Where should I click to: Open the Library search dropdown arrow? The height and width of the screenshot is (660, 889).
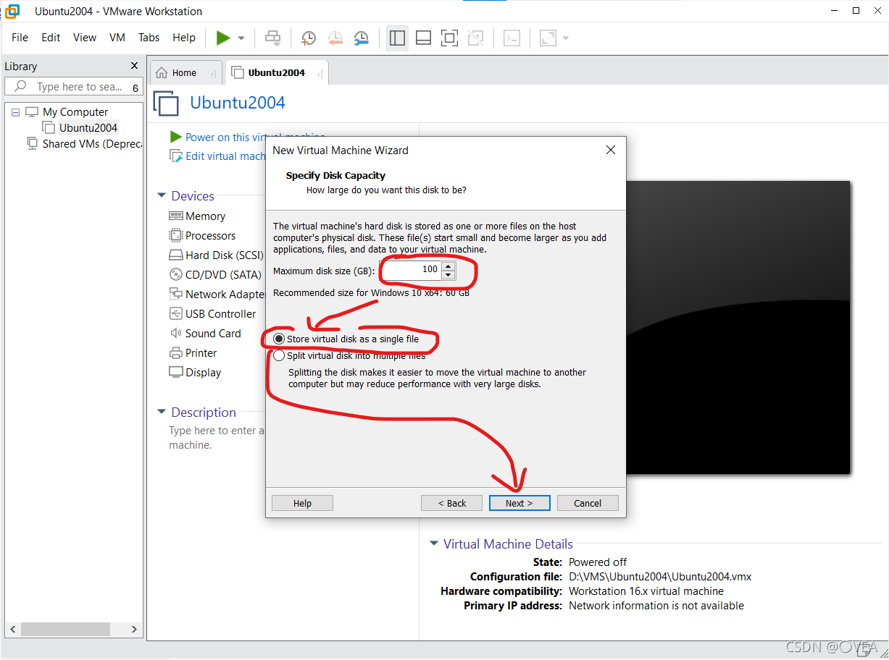point(135,88)
